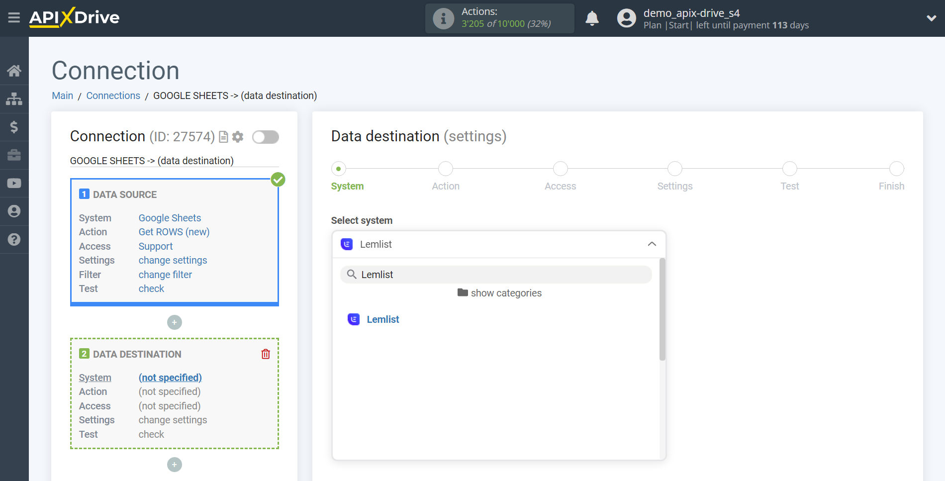
Task: Toggle the connection on/off switch
Action: tap(266, 137)
